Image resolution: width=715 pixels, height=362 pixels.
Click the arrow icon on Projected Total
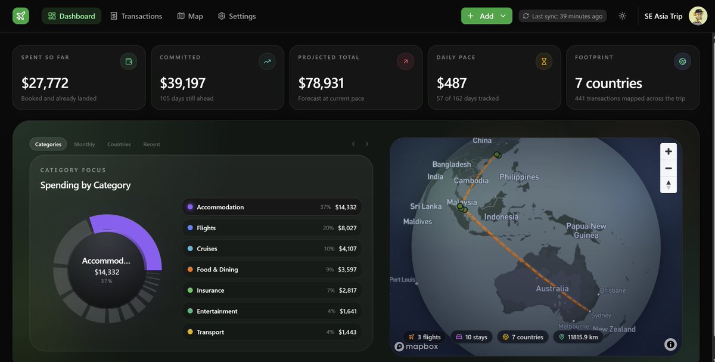coord(405,61)
